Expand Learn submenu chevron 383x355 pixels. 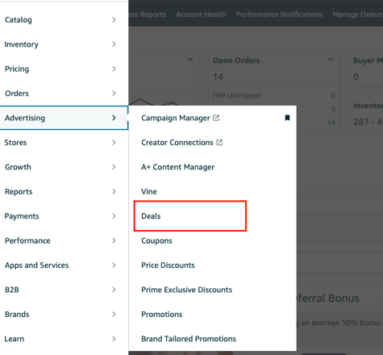coord(114,339)
